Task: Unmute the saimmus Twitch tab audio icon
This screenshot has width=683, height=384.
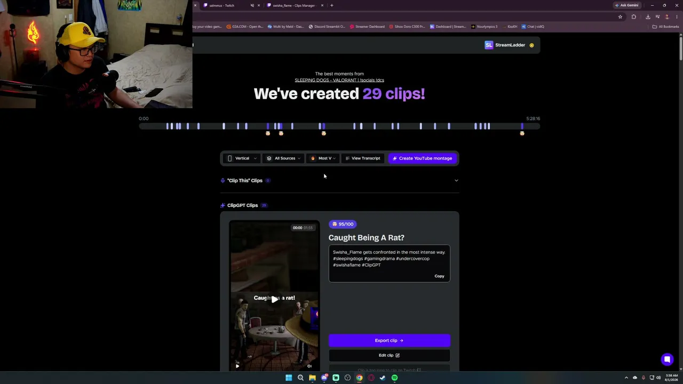Action: click(252, 5)
